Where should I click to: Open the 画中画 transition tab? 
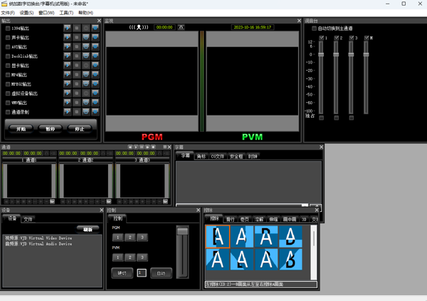289,219
